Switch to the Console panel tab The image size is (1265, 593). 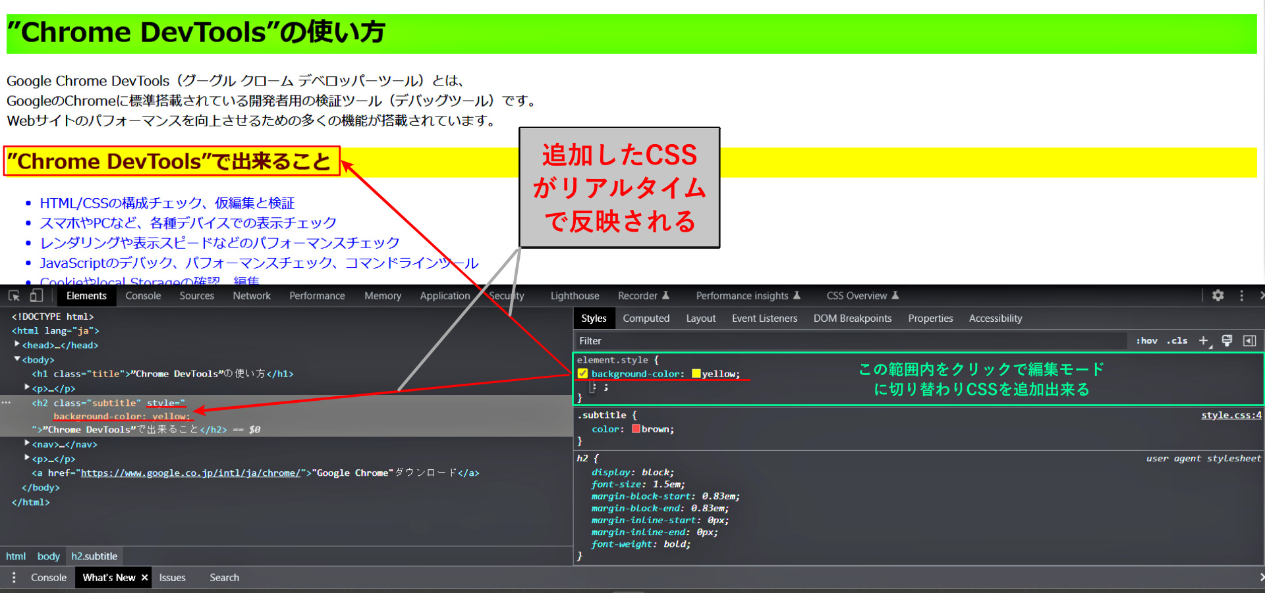(143, 296)
